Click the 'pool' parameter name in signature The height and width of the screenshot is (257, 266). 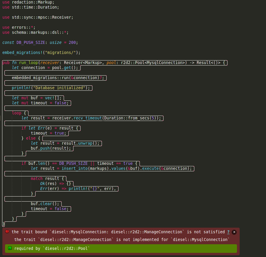tap(111, 63)
